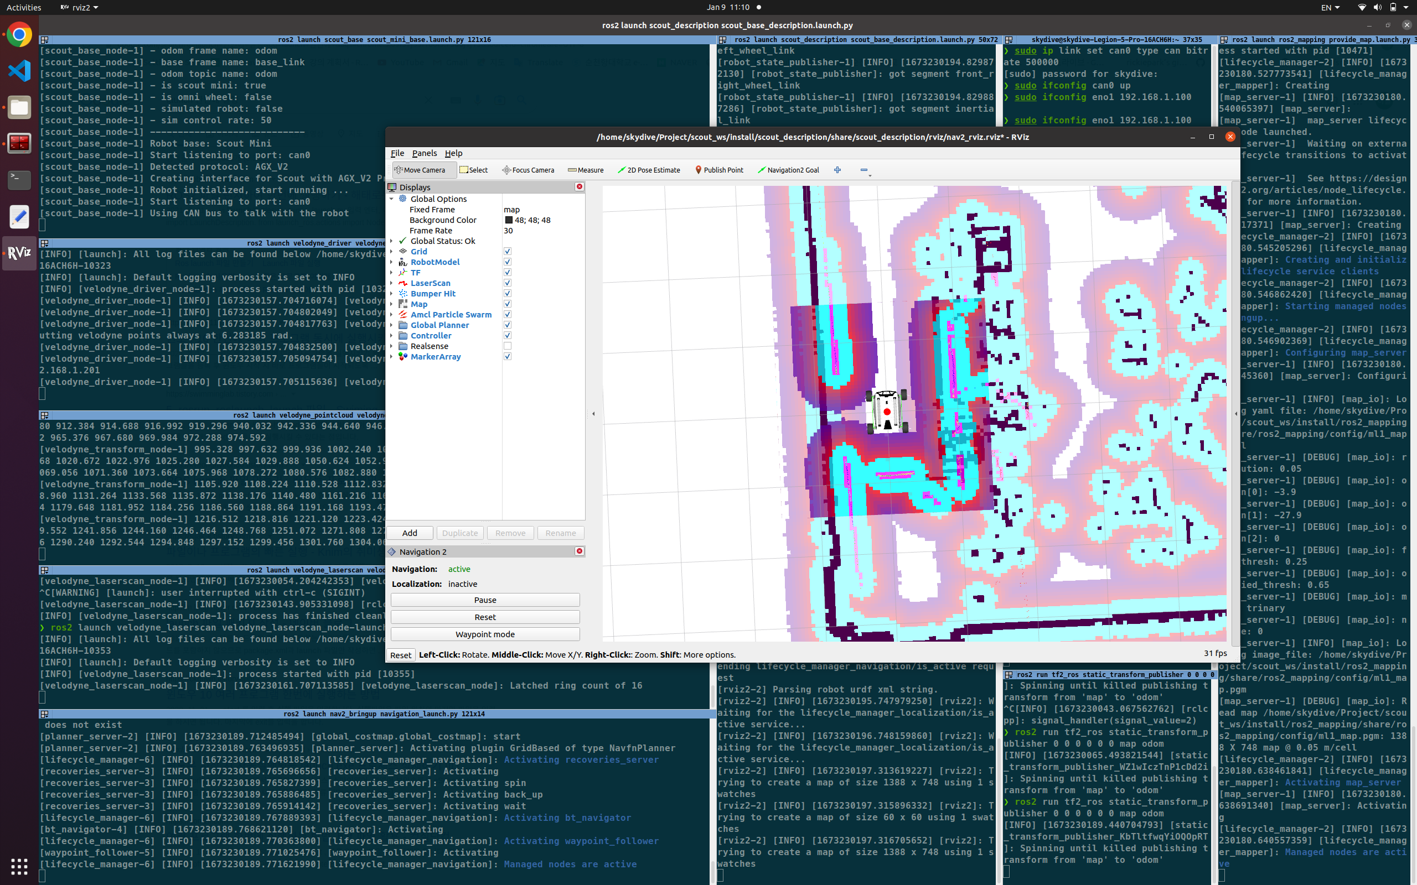Enable the Realsense display checkbox

[507, 346]
